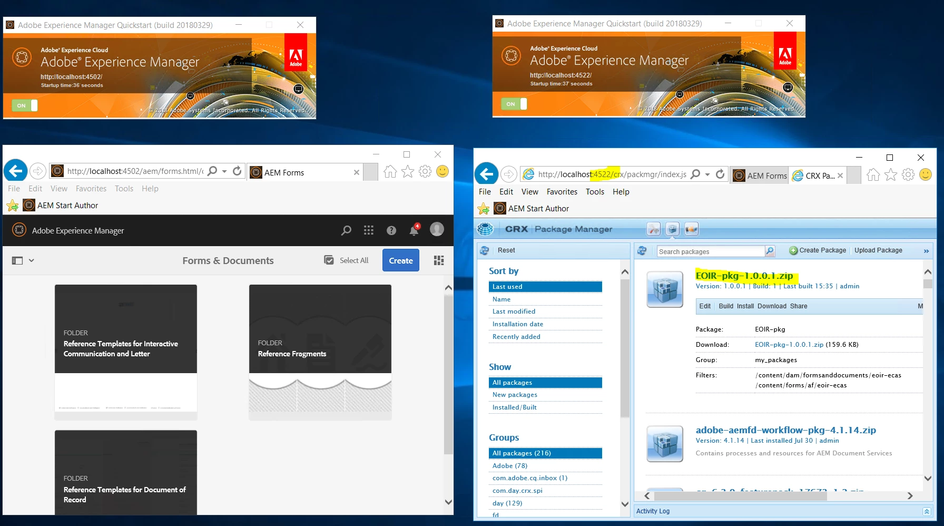Click the home icon in the left browser

[390, 172]
